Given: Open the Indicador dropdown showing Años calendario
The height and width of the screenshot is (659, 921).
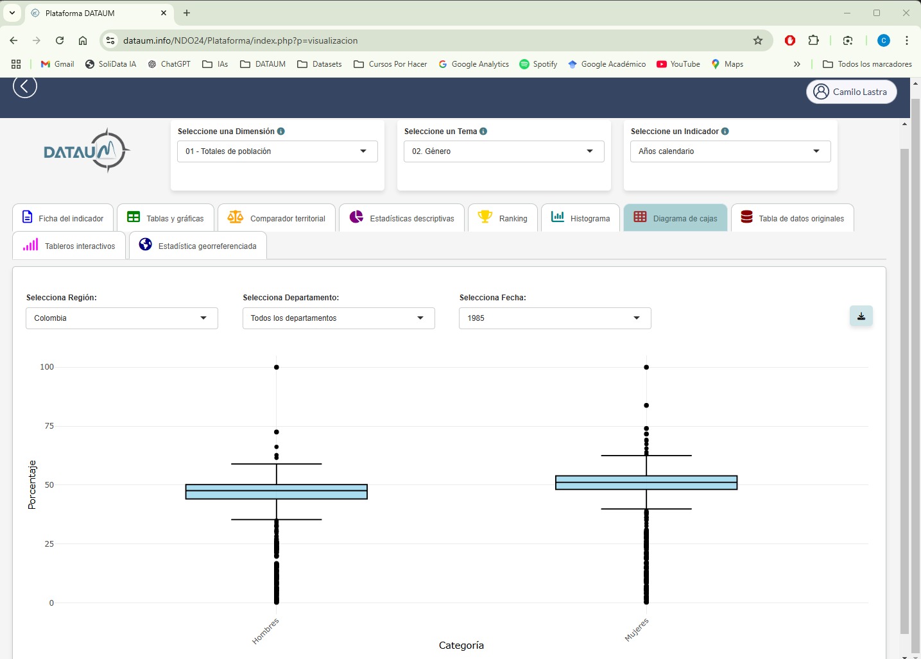Looking at the screenshot, I should pos(730,151).
